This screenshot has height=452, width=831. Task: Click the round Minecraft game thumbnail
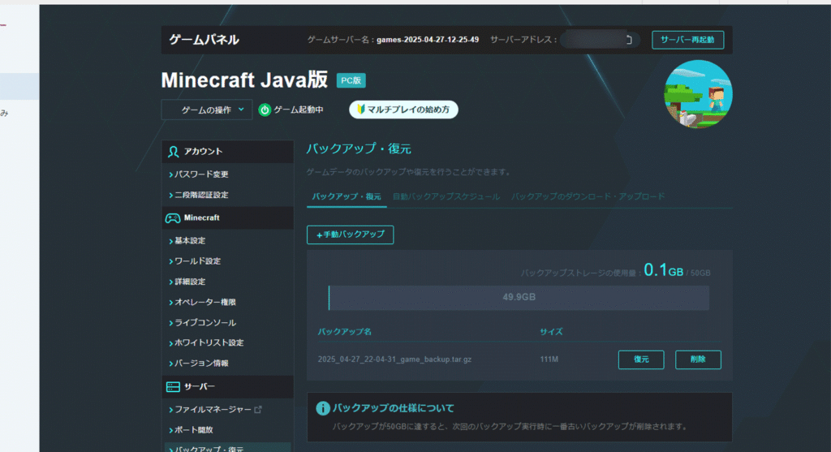(698, 94)
